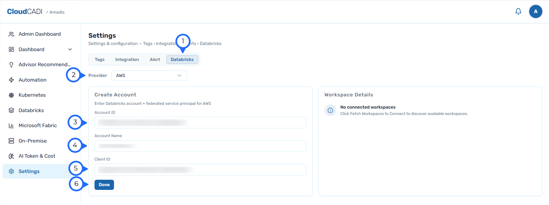549x205 pixels.
Task: Click the Settings page title
Action: 102,35
